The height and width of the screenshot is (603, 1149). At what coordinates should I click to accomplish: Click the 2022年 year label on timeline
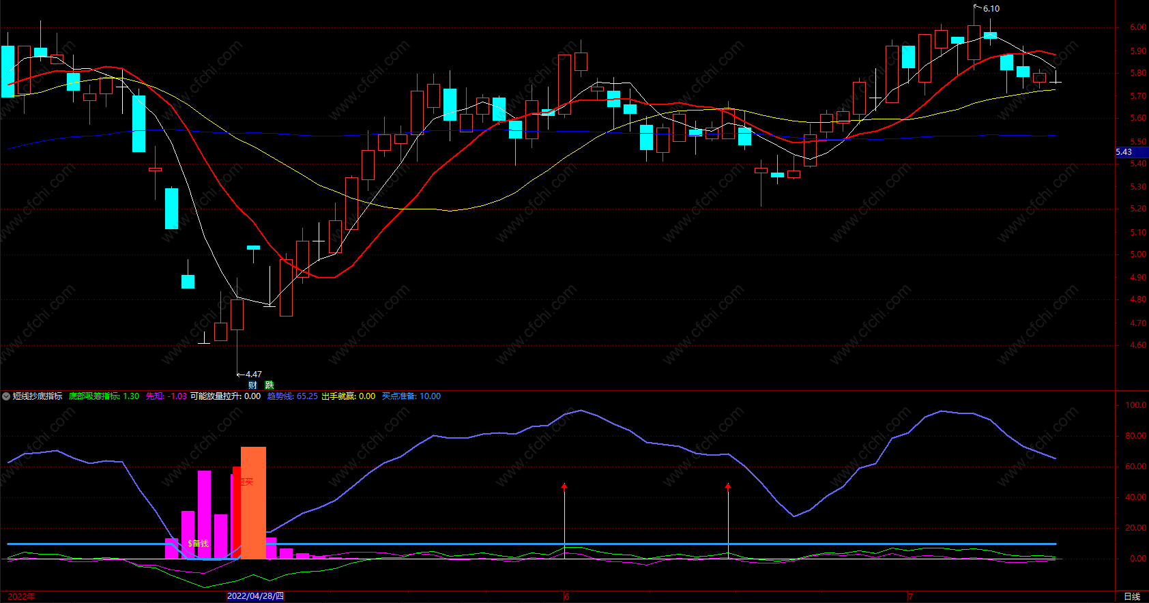click(22, 596)
